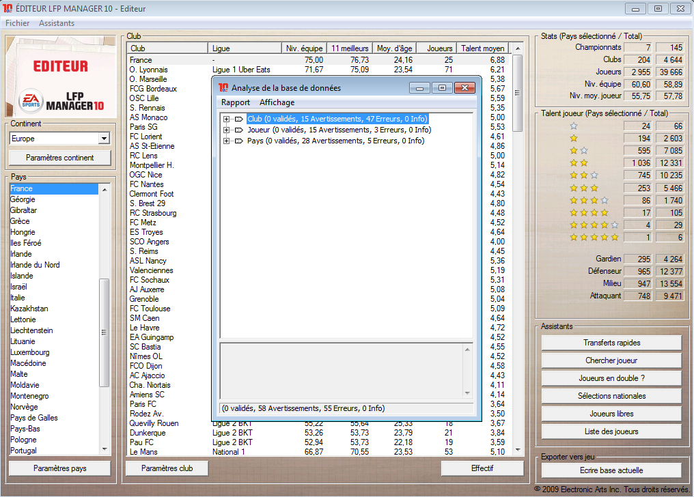The width and height of the screenshot is (694, 497).
Task: Click the EA Sports LFP Manager logo
Action: 61,77
